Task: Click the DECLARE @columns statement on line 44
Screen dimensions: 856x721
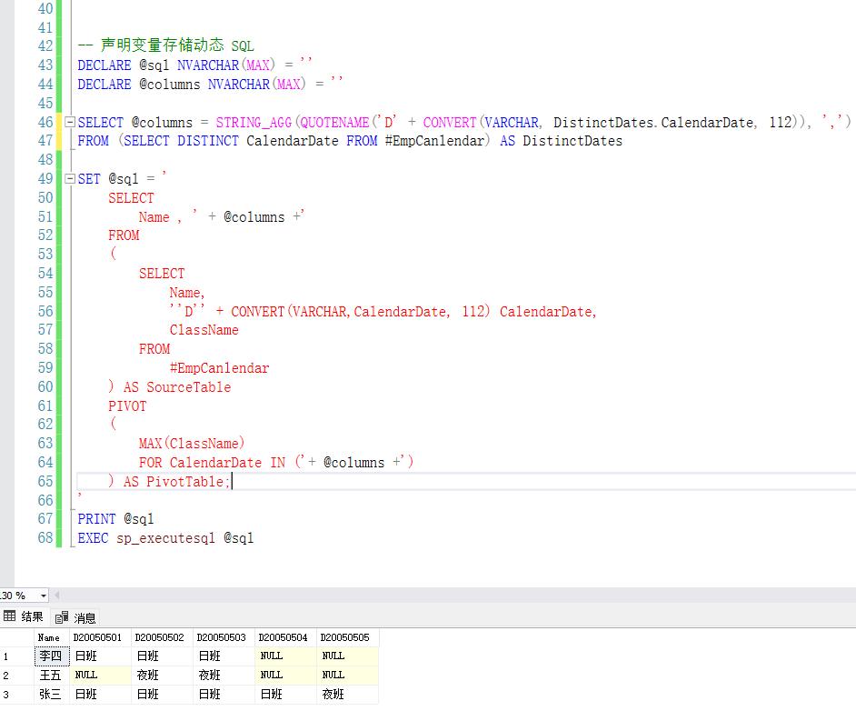Action: (210, 85)
